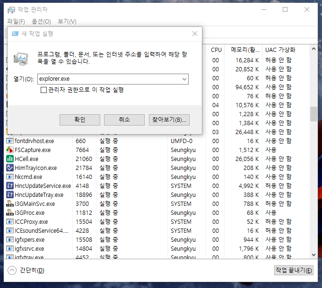Click the HCell.exe green chart icon
This screenshot has width=322, height=288.
click(x=9, y=159)
